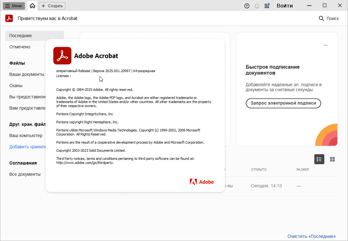Open the Home tab icon
Screen dimensions: 348x241
click(32, 6)
